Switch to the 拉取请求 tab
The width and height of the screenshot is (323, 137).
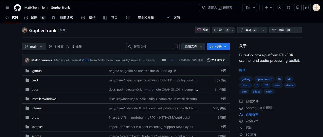tap(62, 18)
